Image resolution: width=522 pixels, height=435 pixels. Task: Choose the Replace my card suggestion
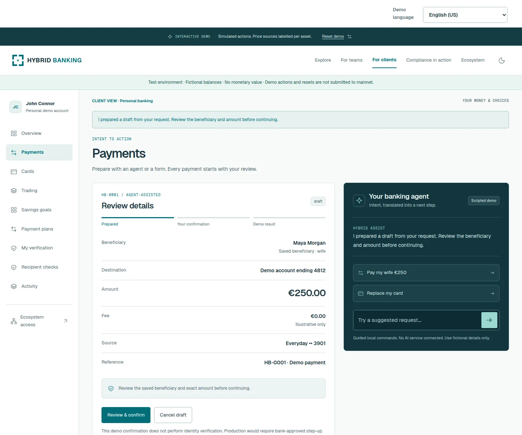[x=426, y=293]
